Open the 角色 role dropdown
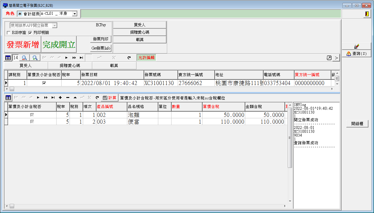 [x=75, y=14]
